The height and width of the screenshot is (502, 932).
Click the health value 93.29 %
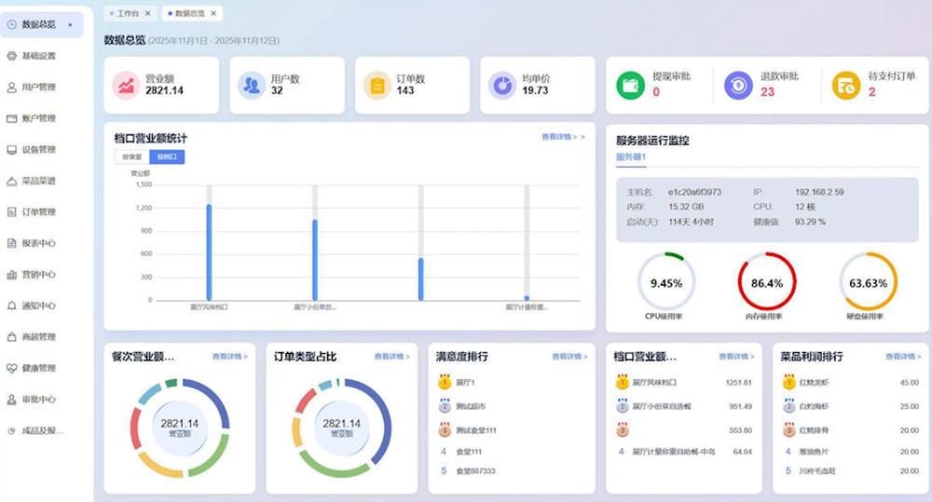tap(810, 222)
